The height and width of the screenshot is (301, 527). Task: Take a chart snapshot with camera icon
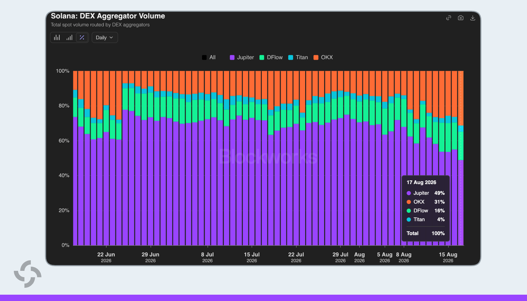click(x=461, y=18)
